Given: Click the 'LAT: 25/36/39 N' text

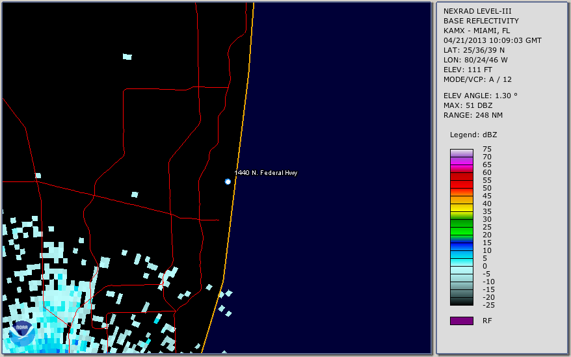Looking at the screenshot, I should (x=473, y=50).
